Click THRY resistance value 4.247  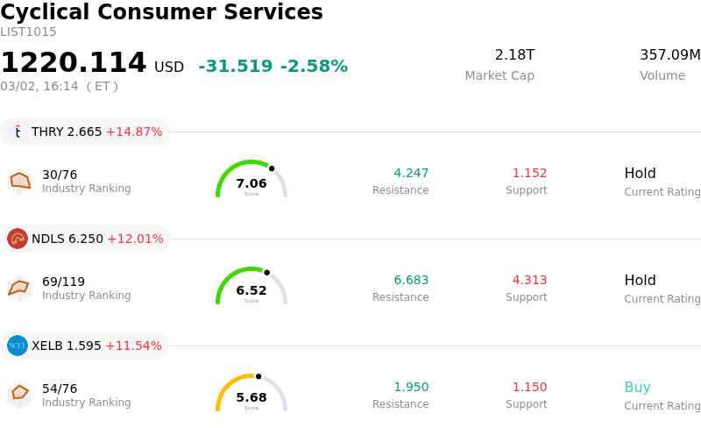(411, 173)
